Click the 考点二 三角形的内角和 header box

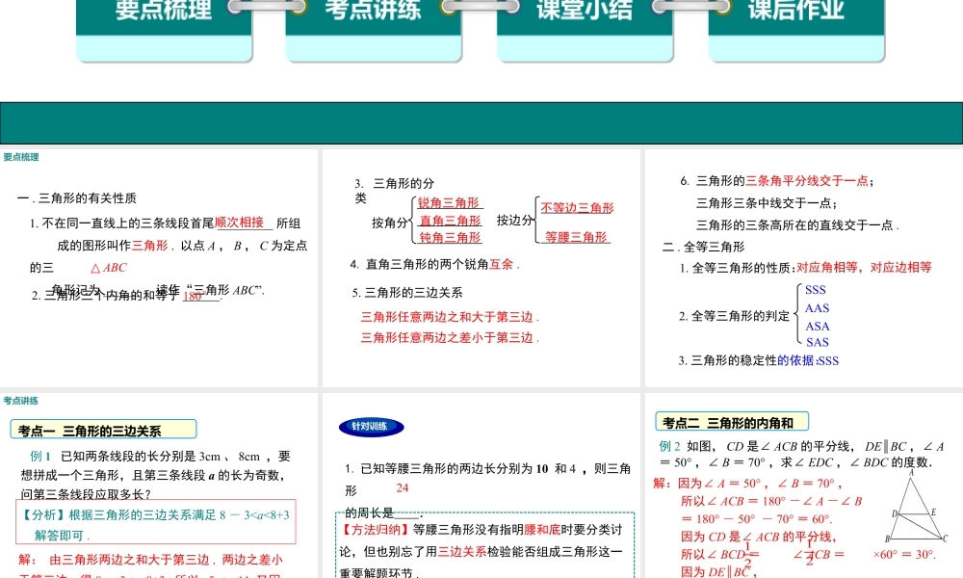tap(733, 421)
